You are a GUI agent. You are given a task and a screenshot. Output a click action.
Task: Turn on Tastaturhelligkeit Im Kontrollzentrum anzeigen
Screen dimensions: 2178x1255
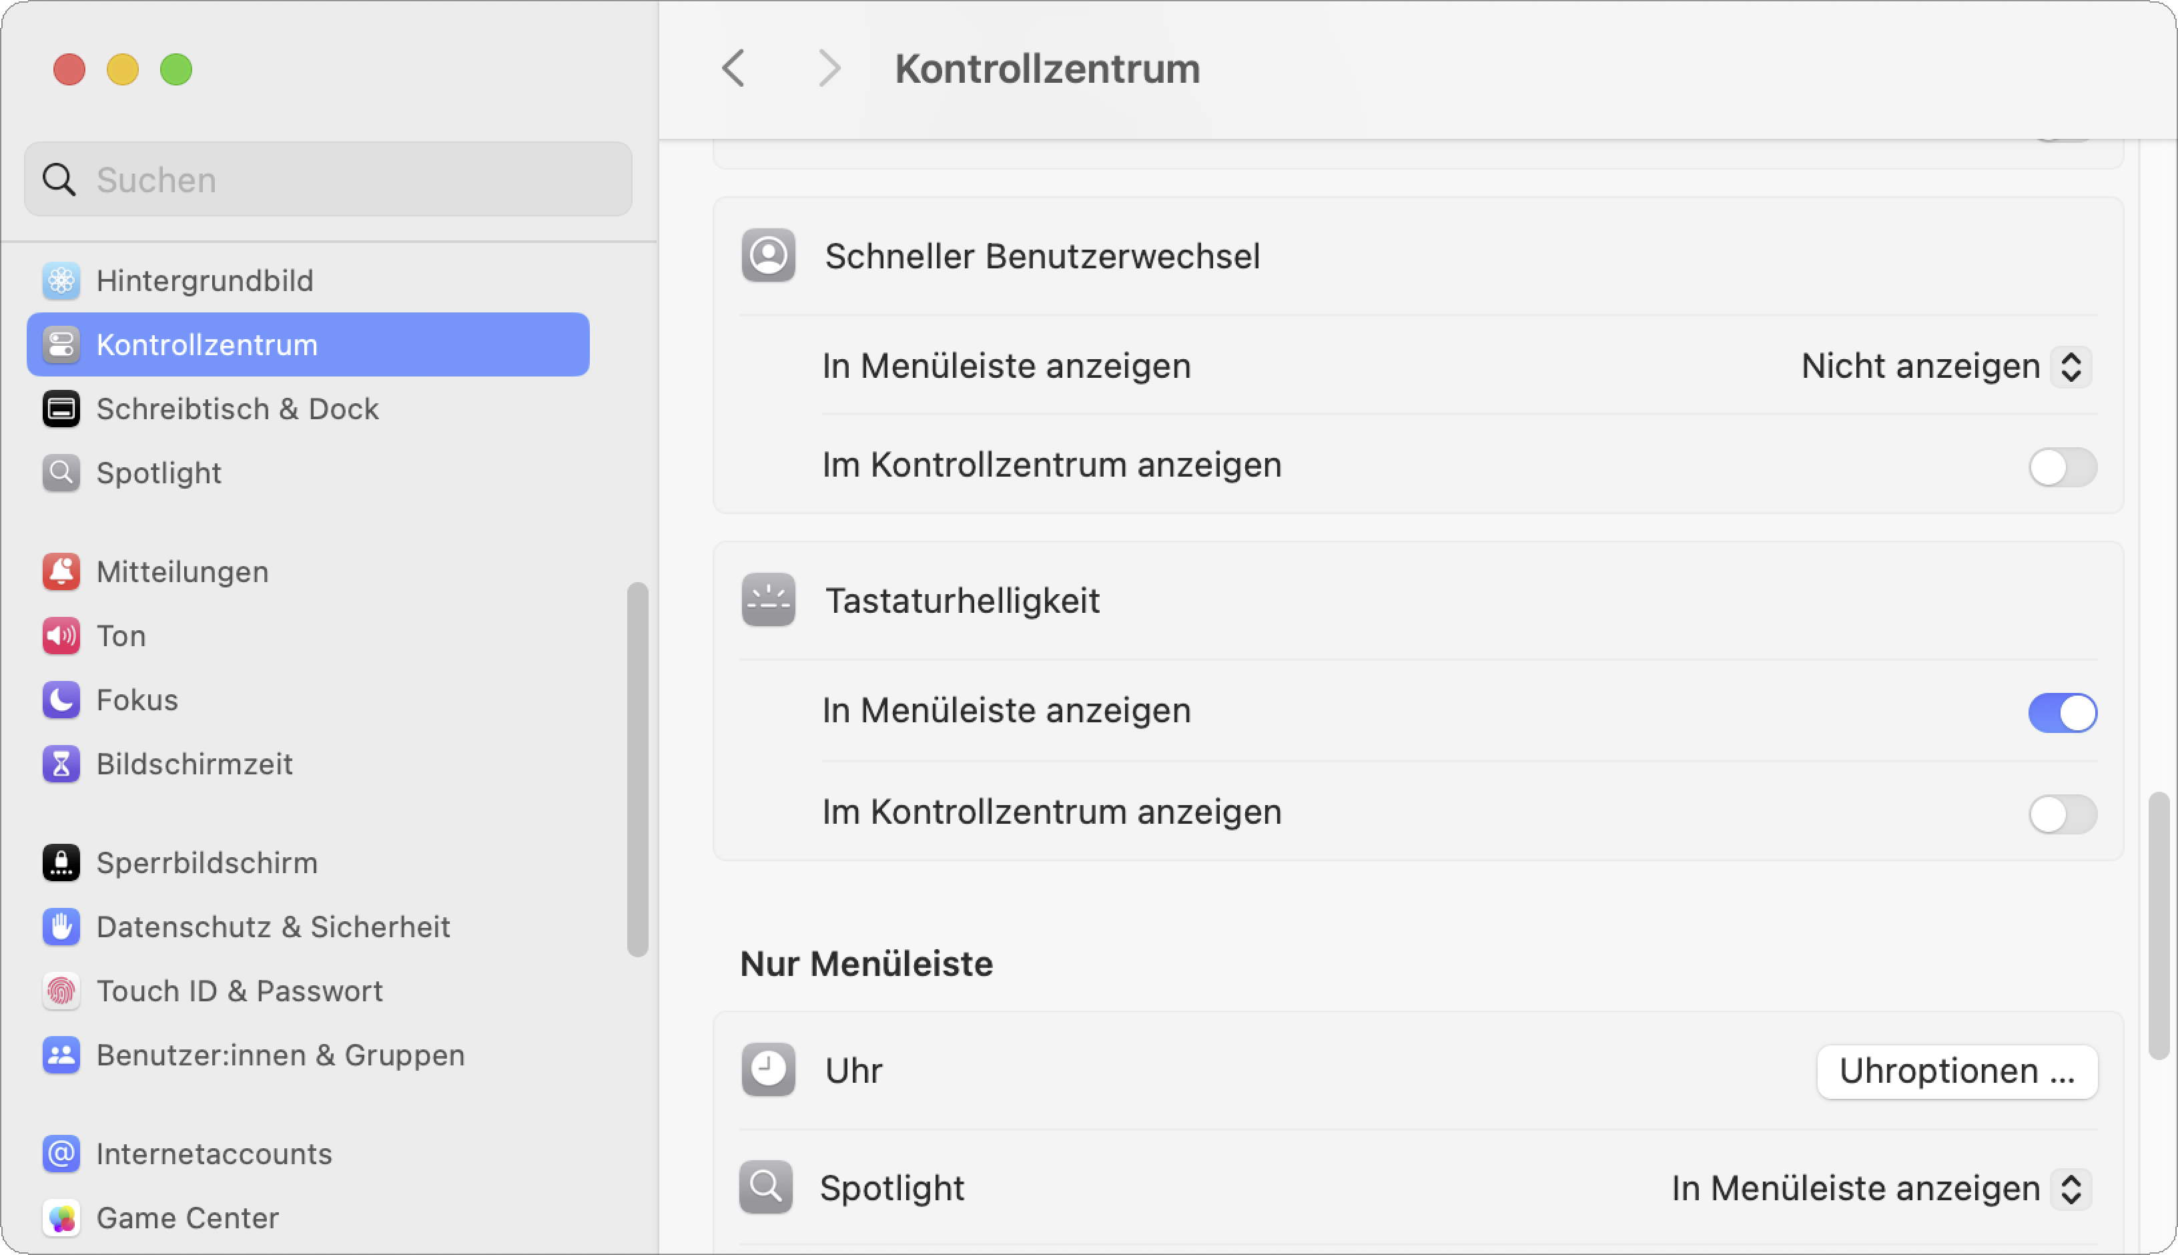pyautogui.click(x=2062, y=814)
